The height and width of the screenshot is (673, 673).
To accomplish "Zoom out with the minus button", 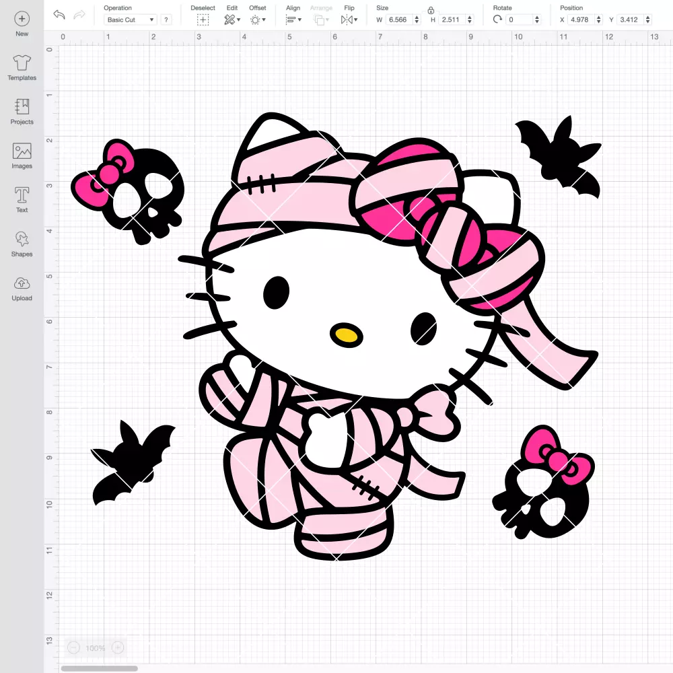I will click(x=73, y=647).
